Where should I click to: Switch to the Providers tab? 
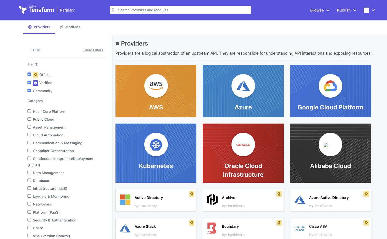point(39,27)
